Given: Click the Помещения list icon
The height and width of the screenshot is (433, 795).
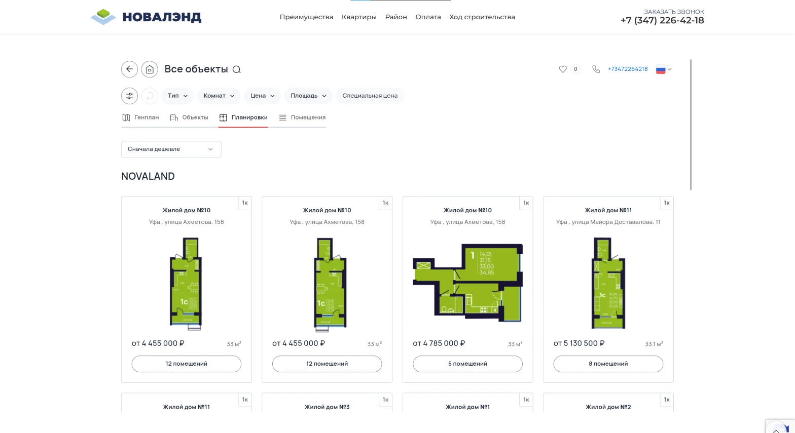Looking at the screenshot, I should 283,117.
